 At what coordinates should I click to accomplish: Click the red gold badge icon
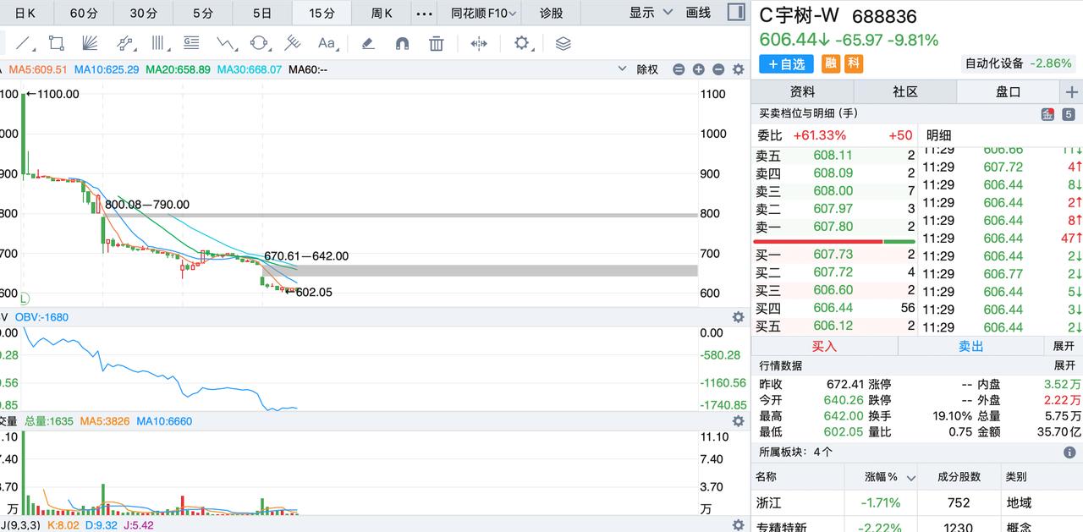coord(1047,114)
